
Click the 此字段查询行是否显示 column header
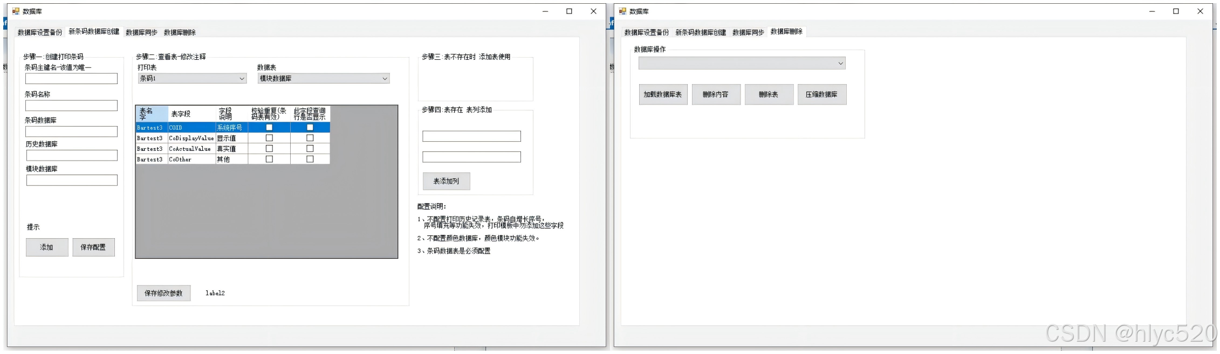pyautogui.click(x=310, y=114)
